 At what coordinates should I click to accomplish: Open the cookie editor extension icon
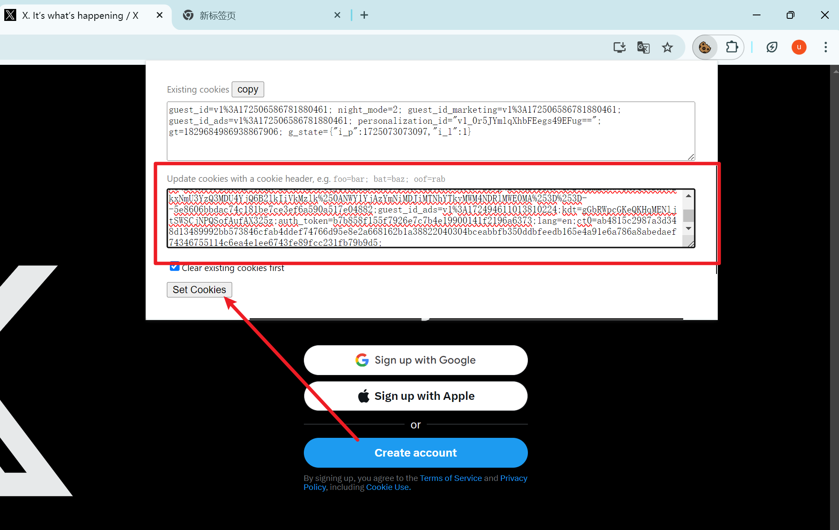(705, 47)
